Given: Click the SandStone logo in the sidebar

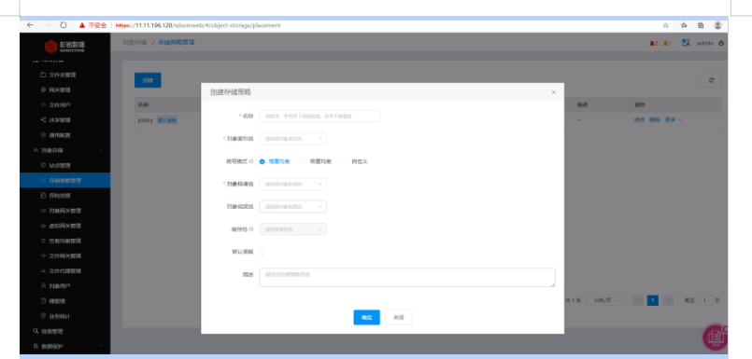Looking at the screenshot, I should [x=64, y=47].
